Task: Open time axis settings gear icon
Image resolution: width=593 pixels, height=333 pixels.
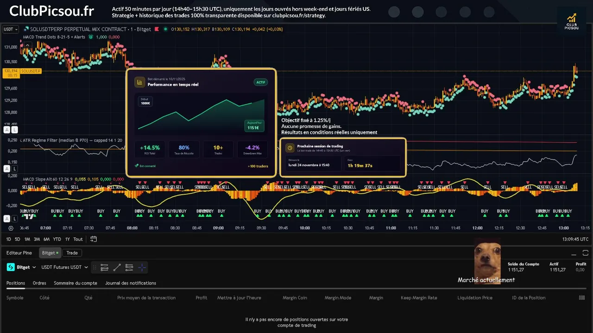Action: click(x=11, y=228)
